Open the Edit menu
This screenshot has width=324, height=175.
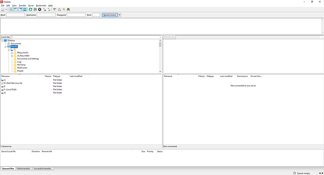point(8,5)
